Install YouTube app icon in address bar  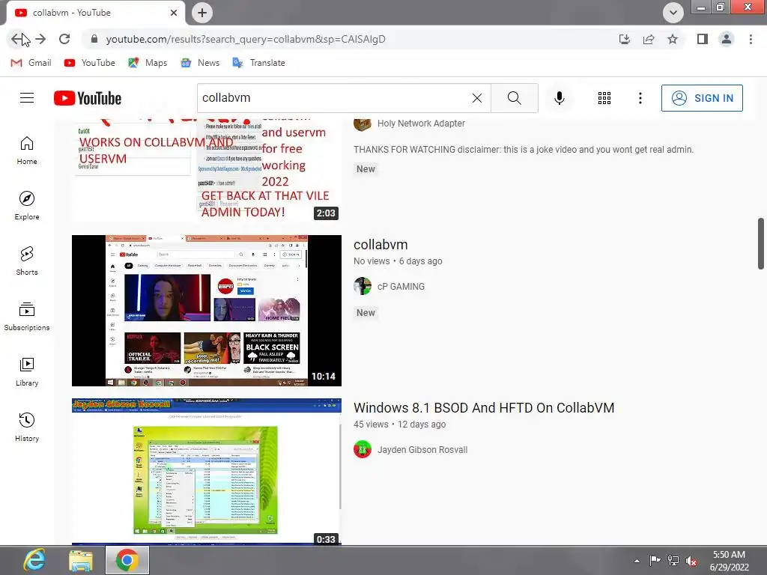(625, 39)
